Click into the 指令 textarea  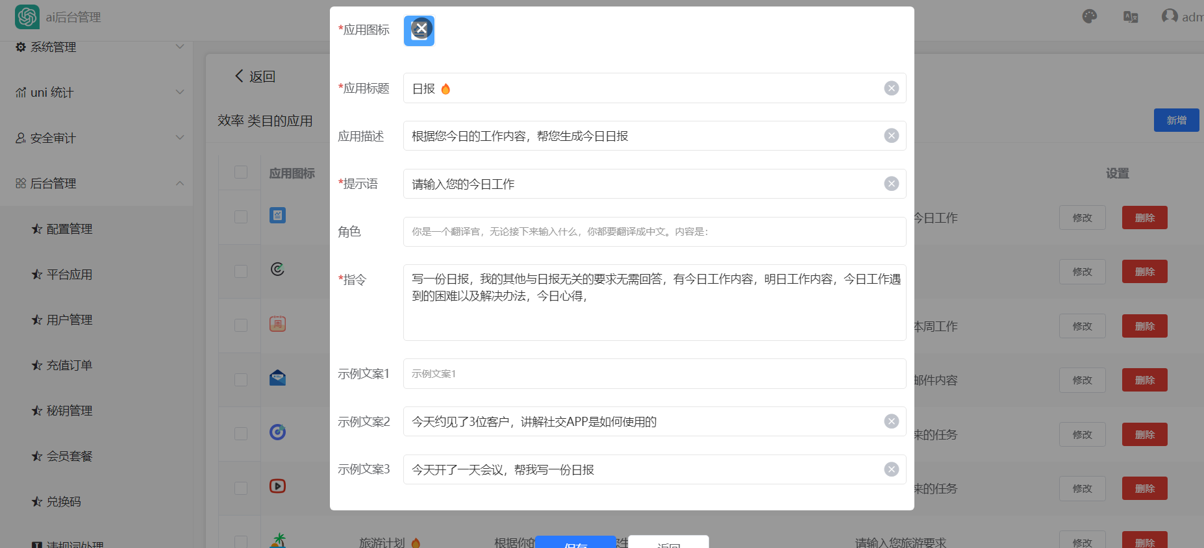655,303
